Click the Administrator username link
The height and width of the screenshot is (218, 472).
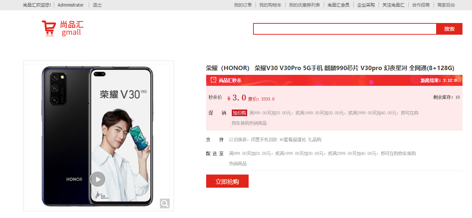[x=71, y=5]
